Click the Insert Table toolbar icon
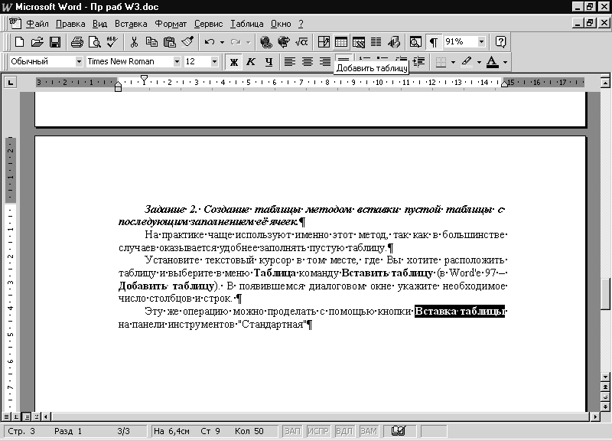Image resolution: width=612 pixels, height=441 pixels. coord(340,41)
